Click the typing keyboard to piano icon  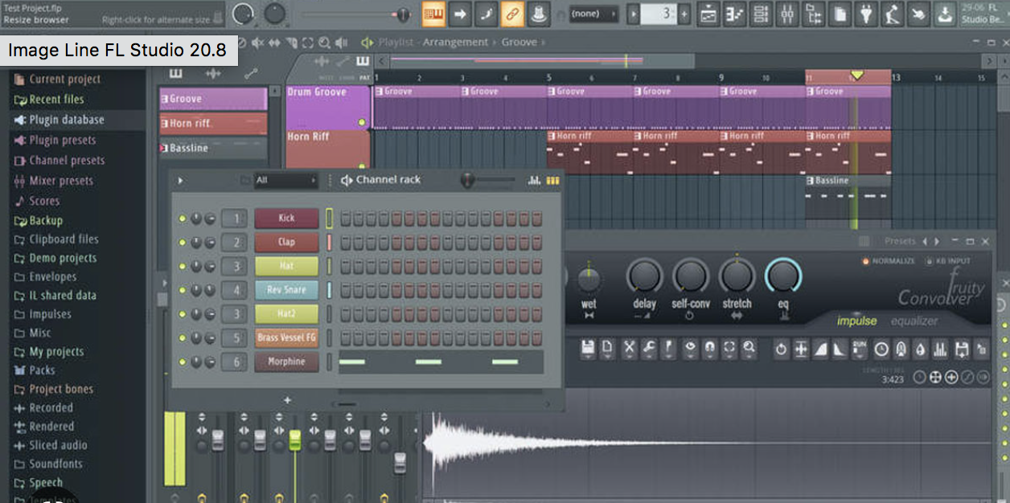click(434, 14)
